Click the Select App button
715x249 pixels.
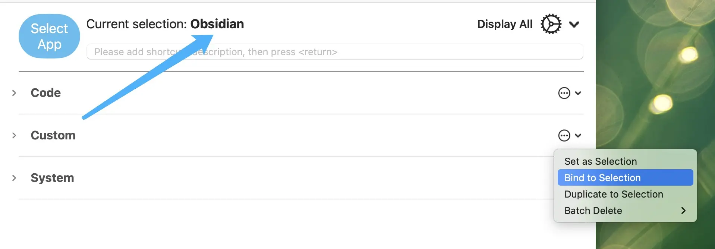(x=49, y=36)
